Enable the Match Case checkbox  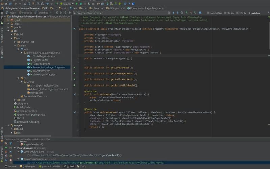(208, 13)
